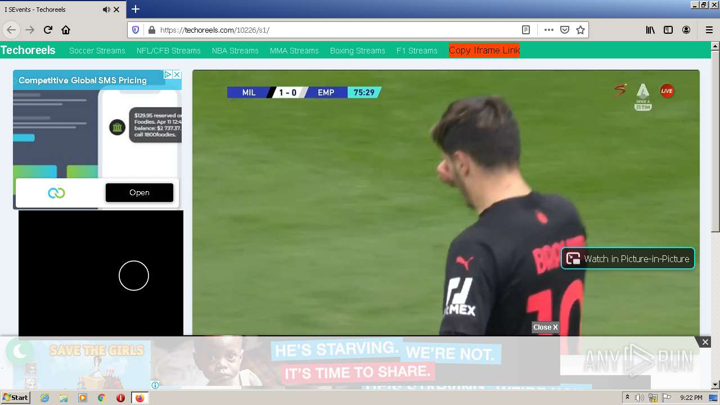Viewport: 720px width, 405px height.
Task: Select the techoreels.com address bar
Action: (x=337, y=30)
